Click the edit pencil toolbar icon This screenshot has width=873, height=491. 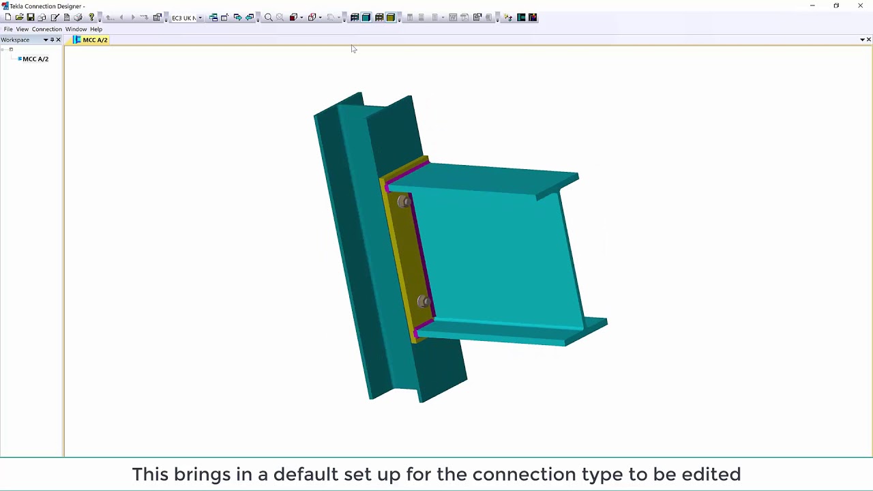(x=55, y=17)
